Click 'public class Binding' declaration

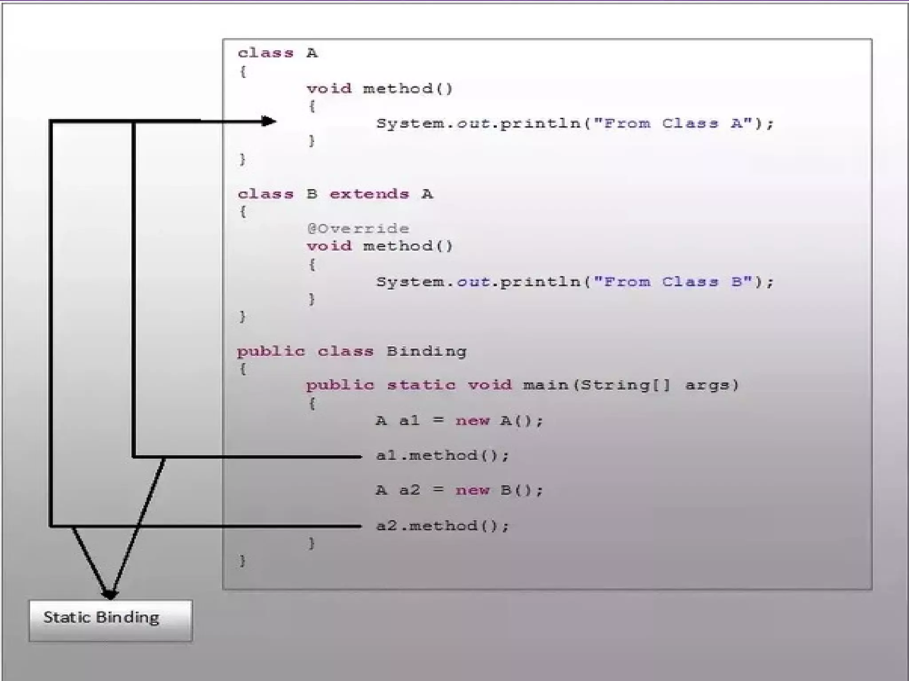[351, 352]
